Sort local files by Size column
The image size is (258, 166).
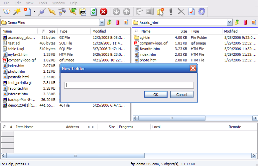48,31
